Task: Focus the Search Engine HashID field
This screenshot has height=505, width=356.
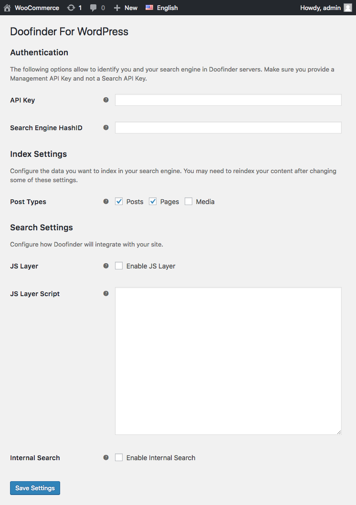Action: click(x=228, y=128)
